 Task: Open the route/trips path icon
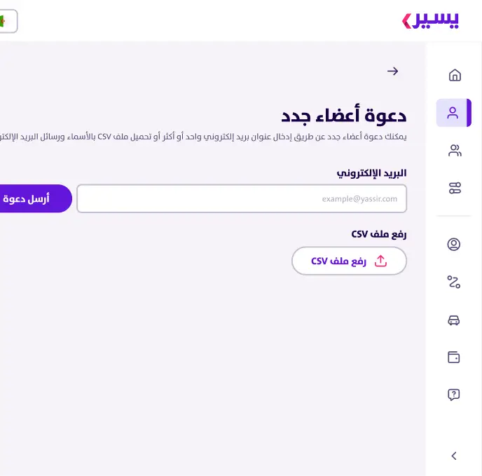(x=453, y=282)
